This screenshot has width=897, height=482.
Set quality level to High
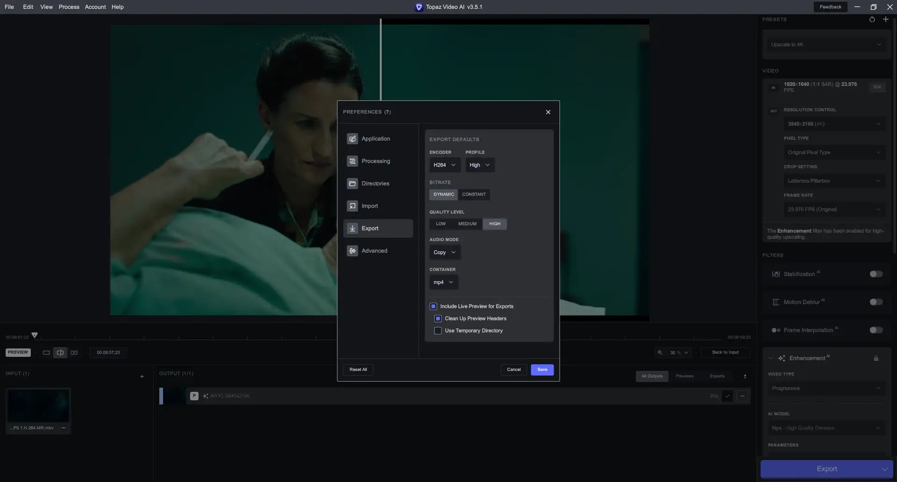[495, 224]
